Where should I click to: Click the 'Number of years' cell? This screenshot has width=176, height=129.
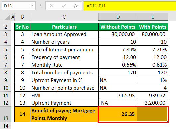tap(64, 42)
